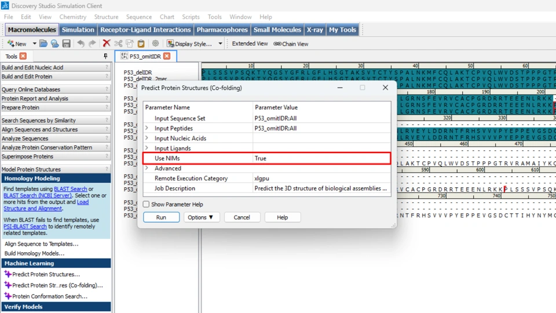
Task: Select the P53_omitIDR sequence tab
Action: (x=145, y=56)
